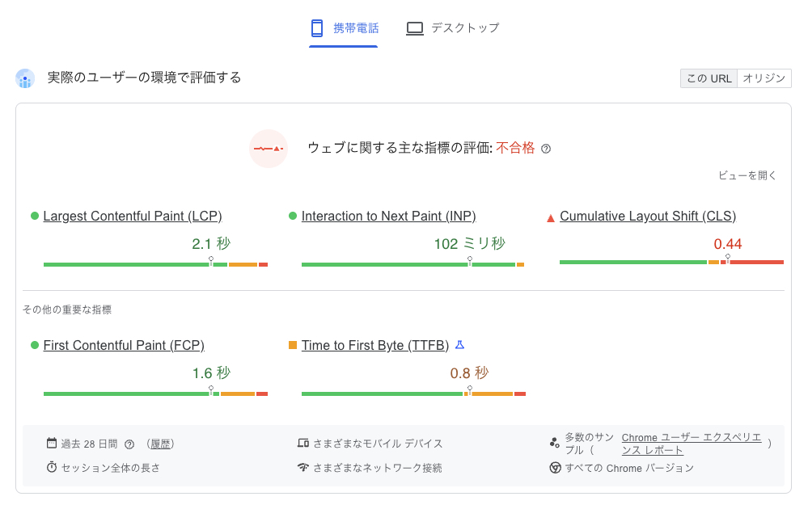Click the help question mark beside 不合格
Image resolution: width=808 pixels, height=505 pixels.
pos(545,148)
